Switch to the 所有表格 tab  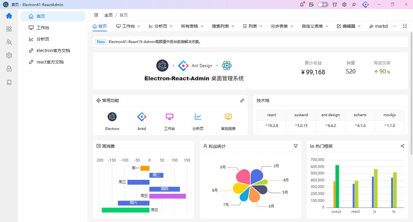189,26
